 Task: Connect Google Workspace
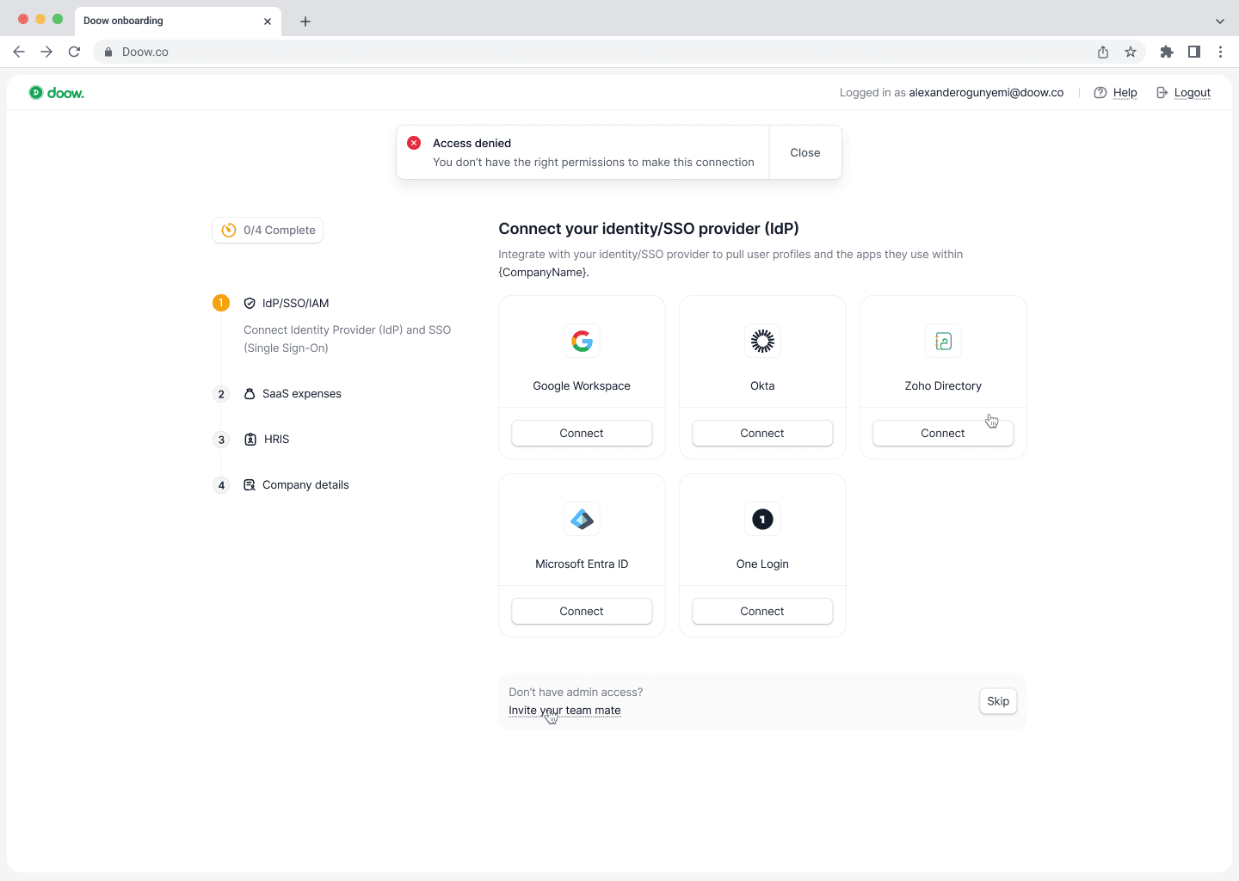[x=582, y=433]
